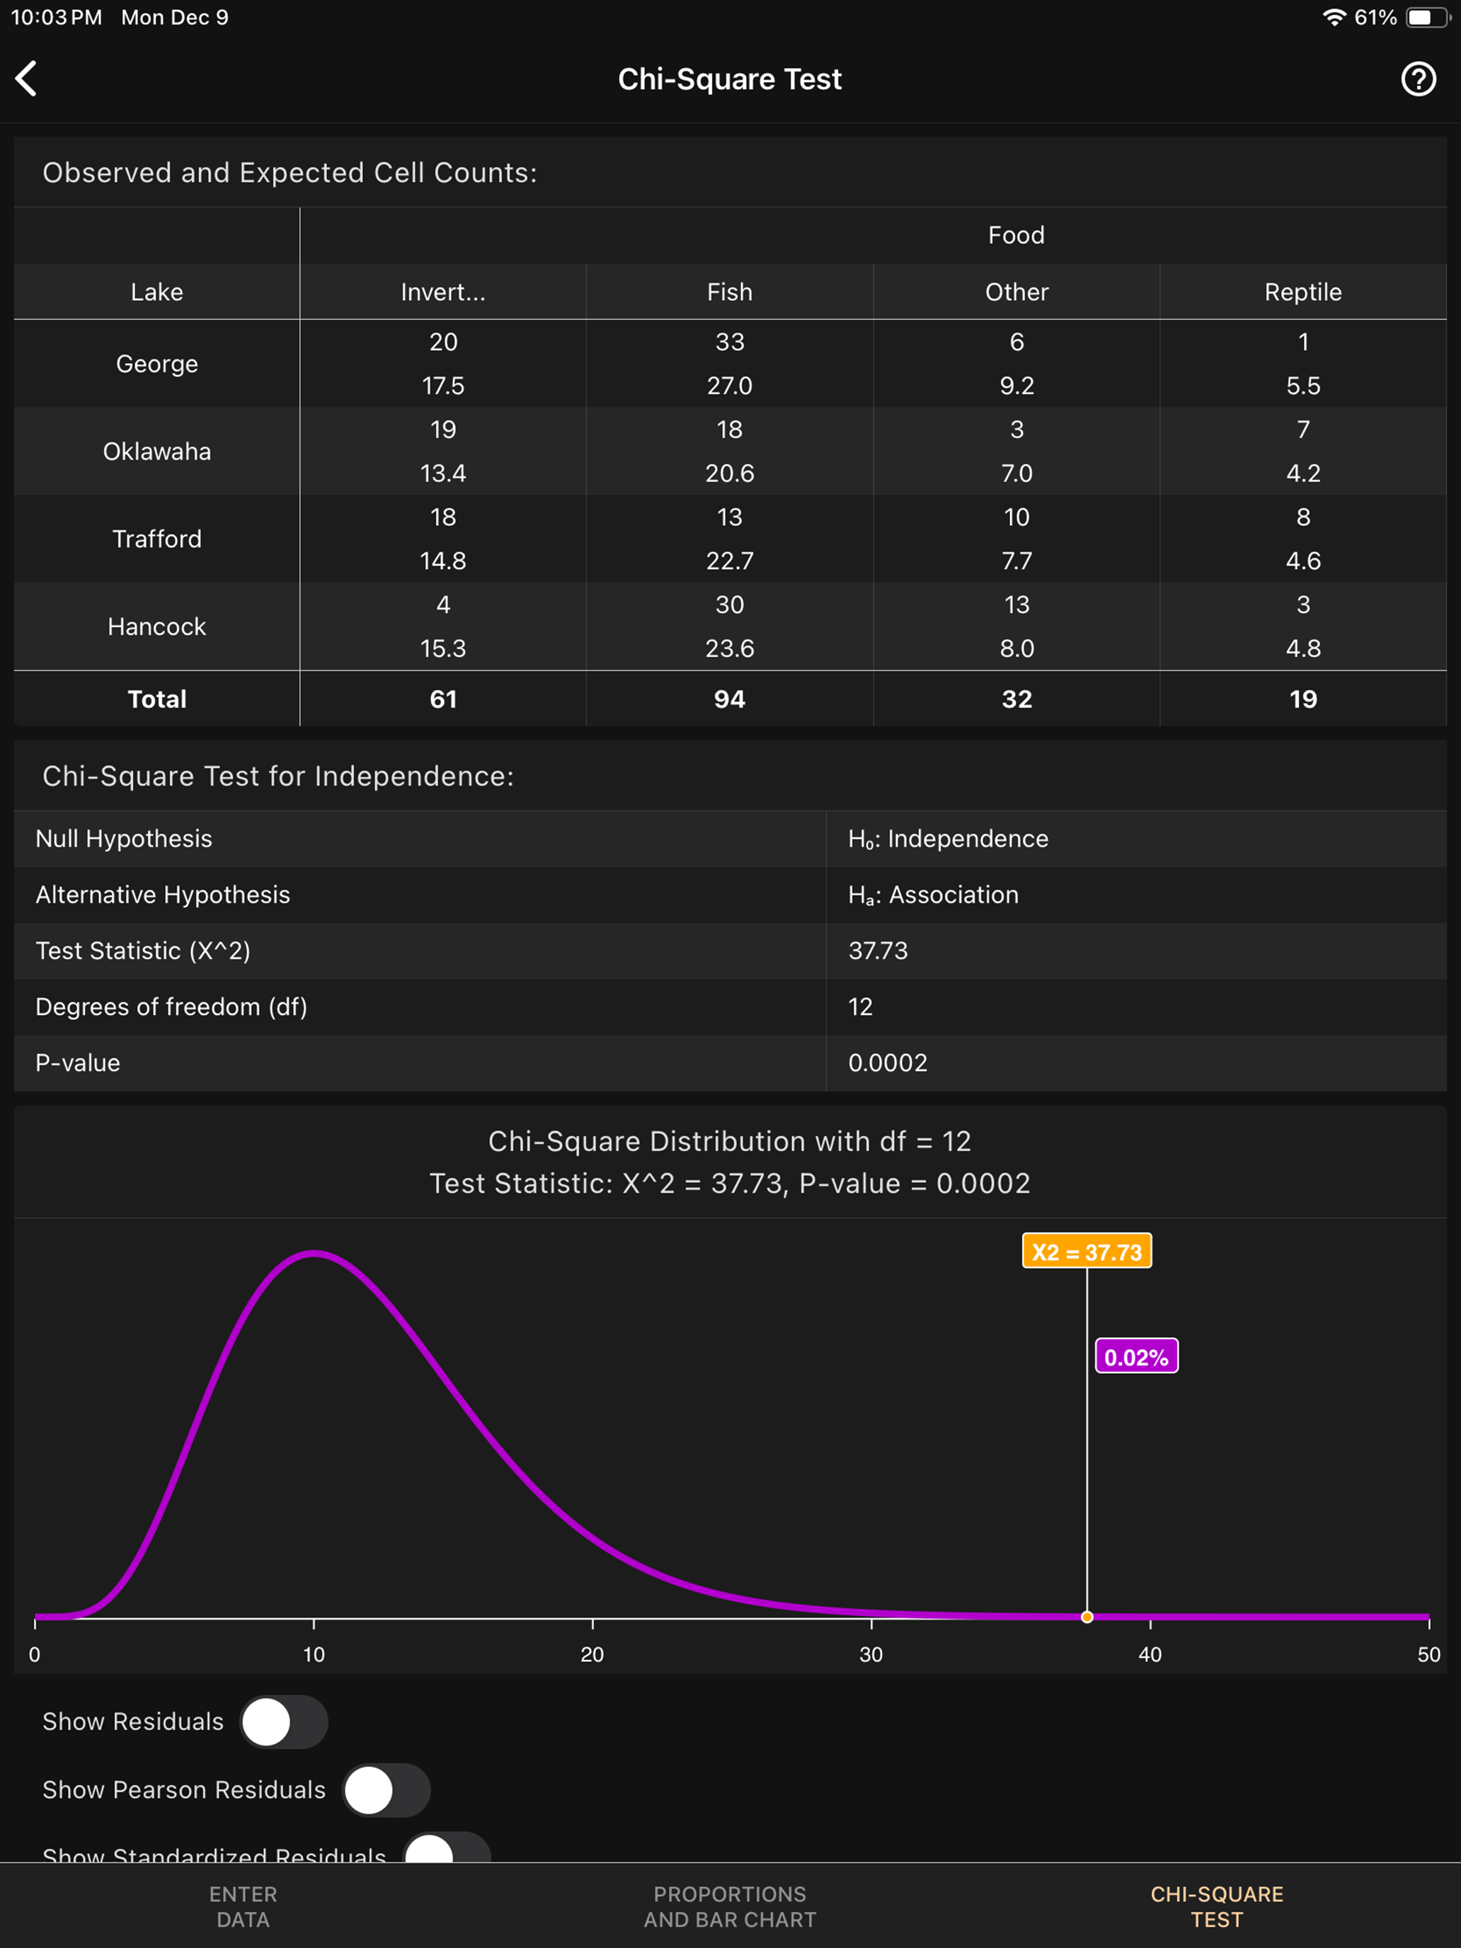The width and height of the screenshot is (1461, 1948).
Task: Tap George Reptile expected count 5.5
Action: (1303, 386)
